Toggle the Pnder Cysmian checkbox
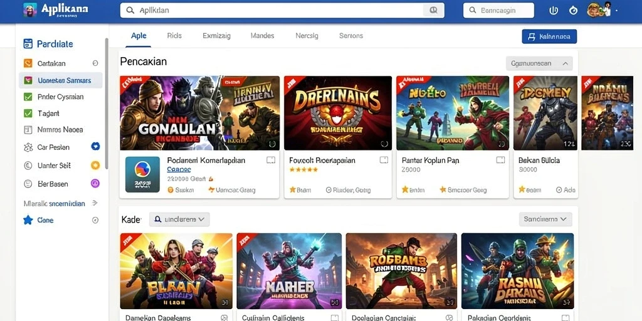Screen dimensions: 642x321 28,97
